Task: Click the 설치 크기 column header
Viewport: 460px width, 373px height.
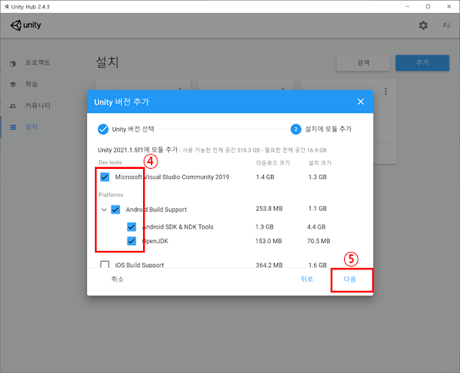Action: point(320,162)
